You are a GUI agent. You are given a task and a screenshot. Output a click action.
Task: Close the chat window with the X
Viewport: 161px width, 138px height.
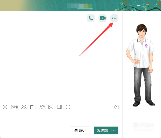156,6
